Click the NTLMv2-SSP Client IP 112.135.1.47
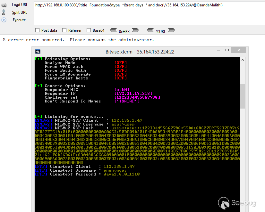This screenshot has height=212, width=265. point(127,120)
